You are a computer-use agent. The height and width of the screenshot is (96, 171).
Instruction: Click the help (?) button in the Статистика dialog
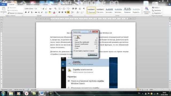tap(90, 31)
